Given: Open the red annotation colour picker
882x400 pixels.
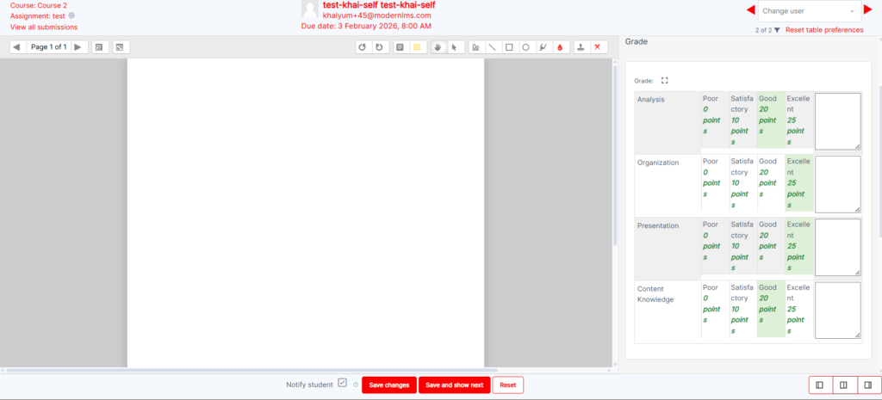Looking at the screenshot, I should click(x=560, y=48).
